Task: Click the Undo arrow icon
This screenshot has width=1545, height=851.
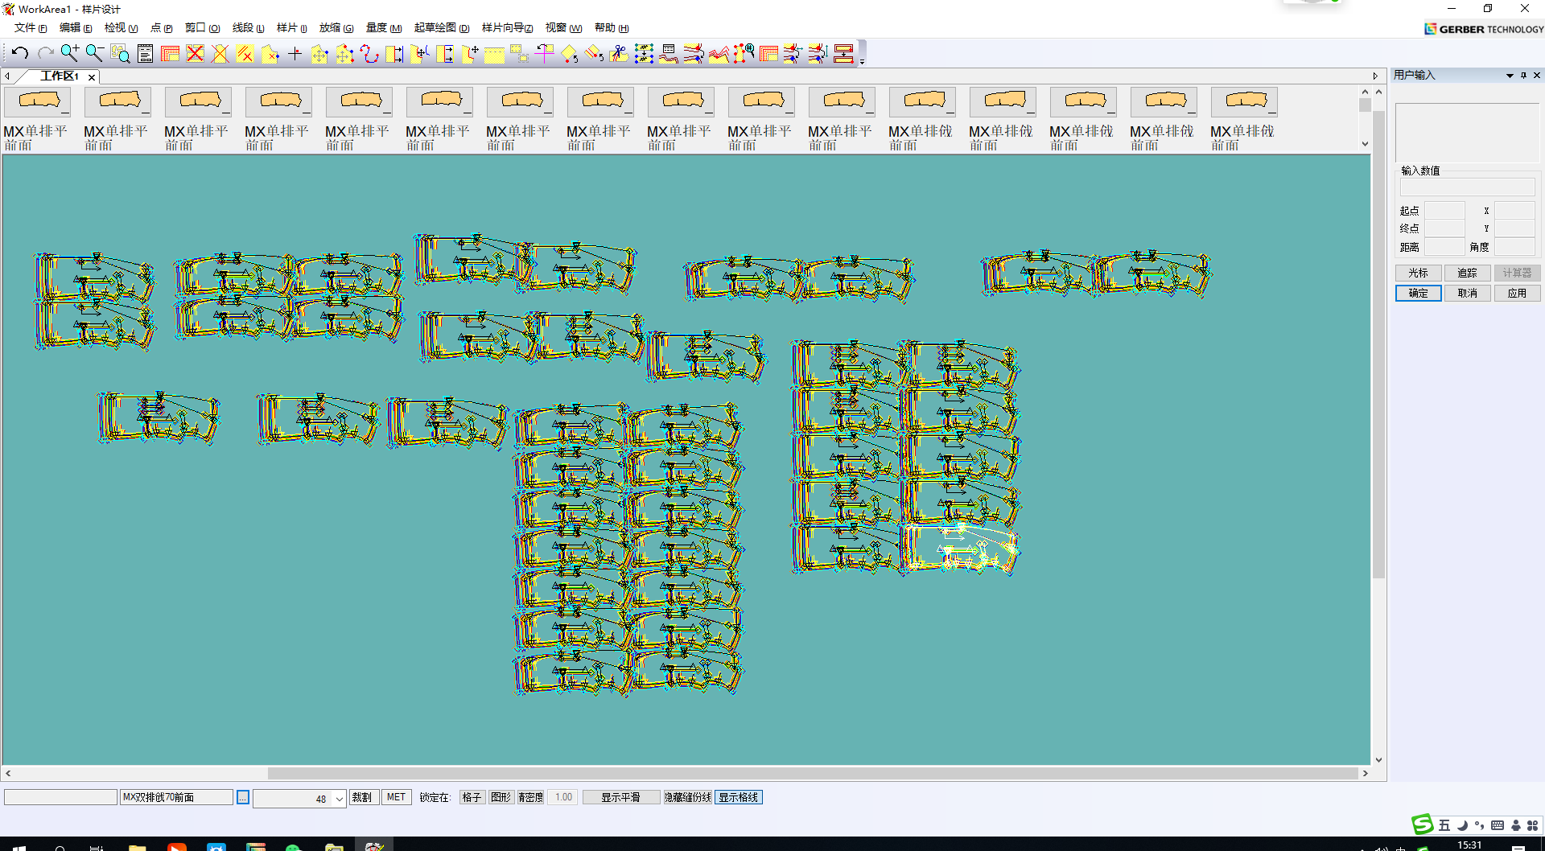Action: click(x=20, y=54)
